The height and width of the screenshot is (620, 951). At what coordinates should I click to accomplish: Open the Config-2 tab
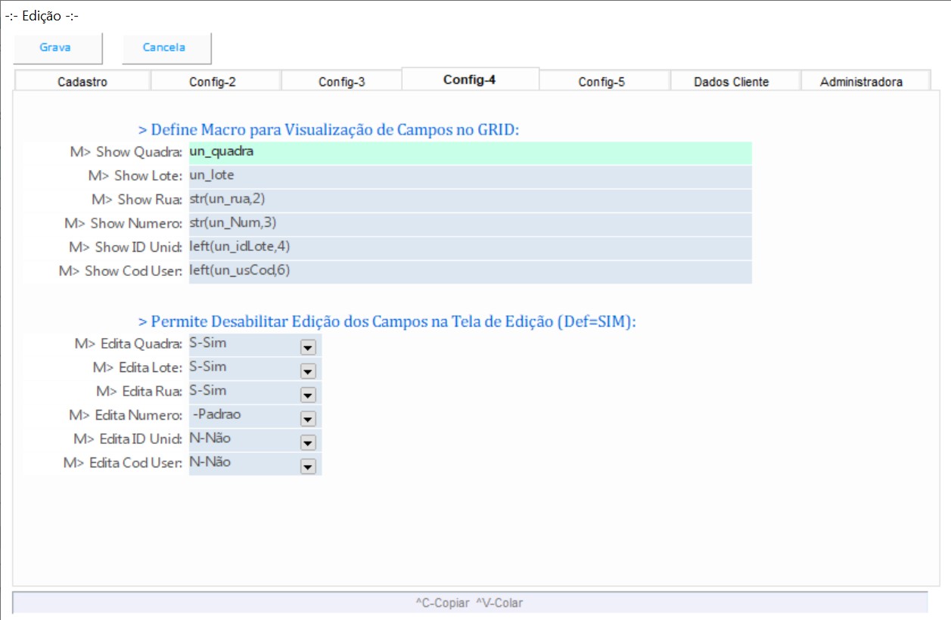coord(213,82)
